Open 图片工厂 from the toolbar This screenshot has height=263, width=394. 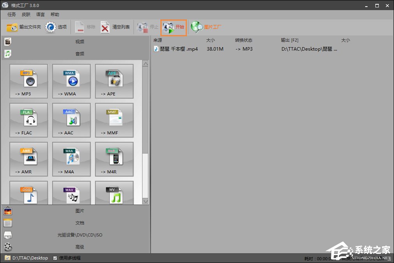click(x=206, y=27)
